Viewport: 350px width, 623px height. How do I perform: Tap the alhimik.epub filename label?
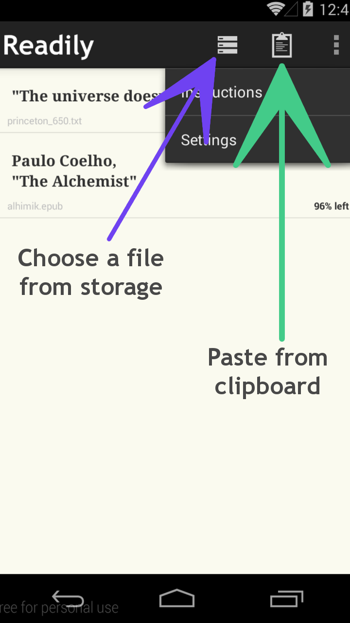click(x=35, y=206)
